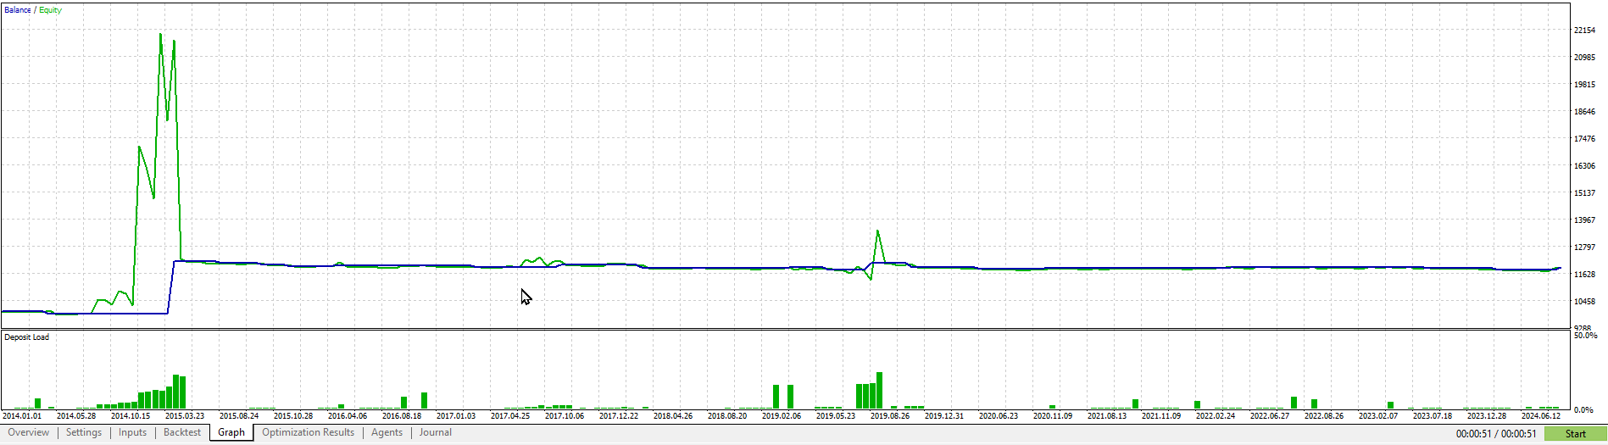Screen dimensions: 1608x445
Task: Click the 2017.12.22 date label
Action: 619,416
